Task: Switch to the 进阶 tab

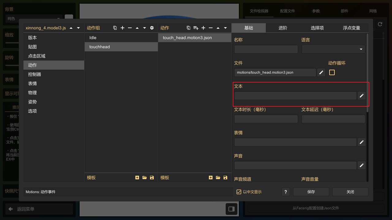Action: click(283, 28)
